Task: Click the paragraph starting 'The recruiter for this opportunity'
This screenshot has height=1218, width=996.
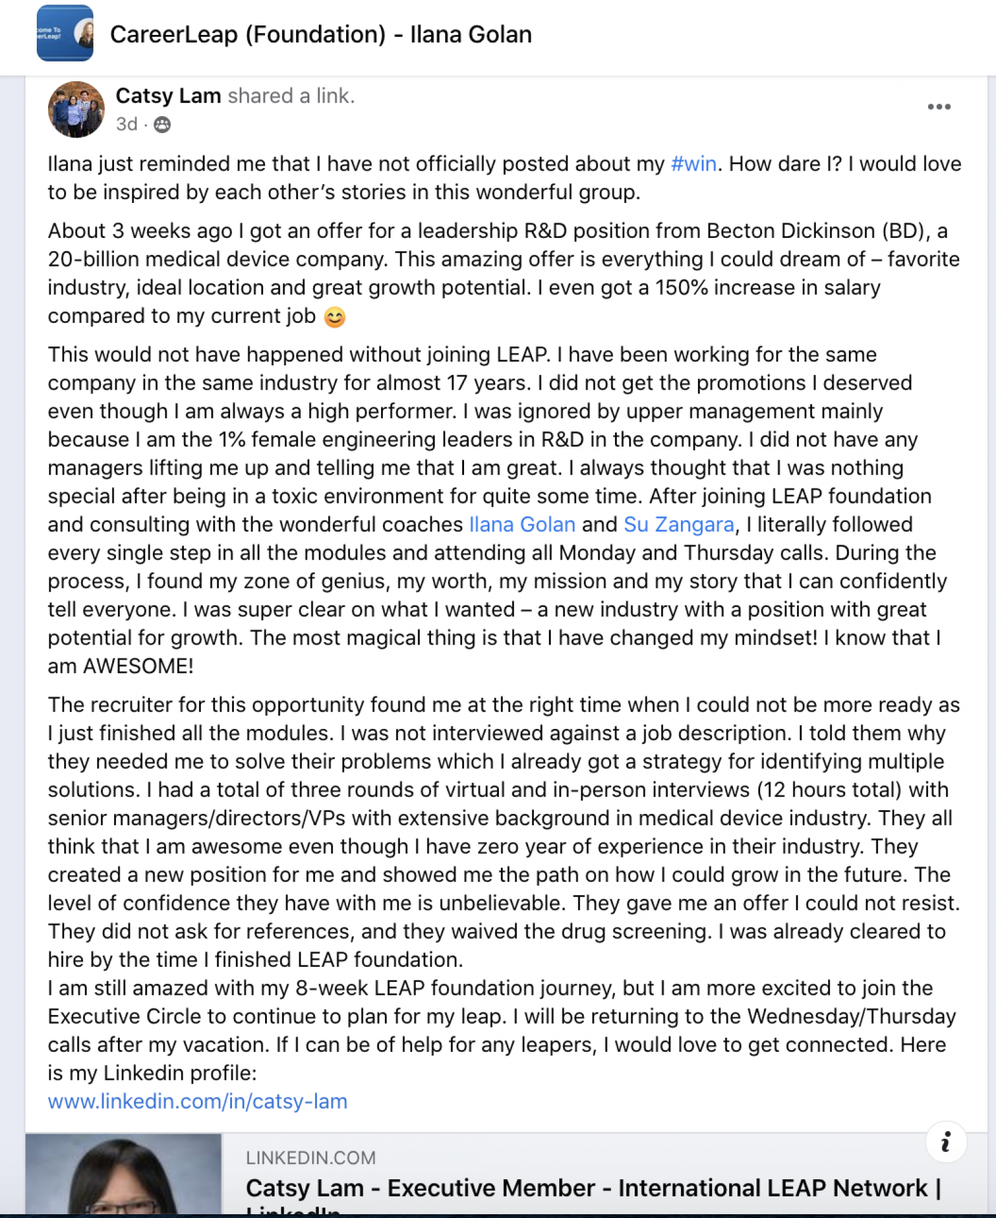Action: pyautogui.click(x=504, y=832)
